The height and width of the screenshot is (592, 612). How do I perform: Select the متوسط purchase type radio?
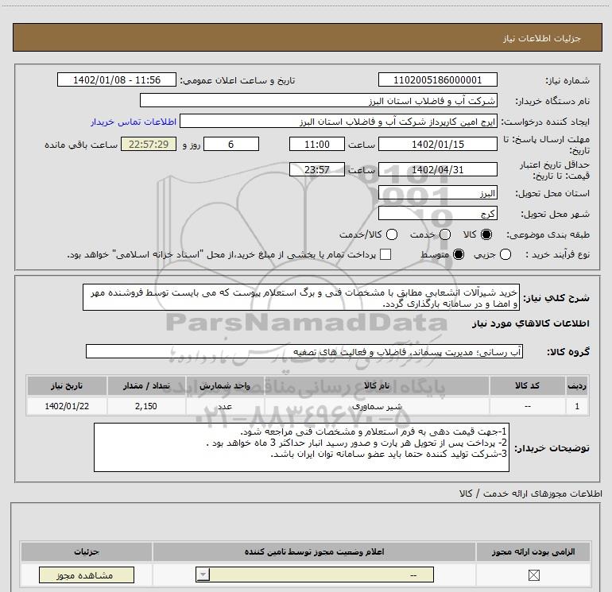[x=459, y=254]
